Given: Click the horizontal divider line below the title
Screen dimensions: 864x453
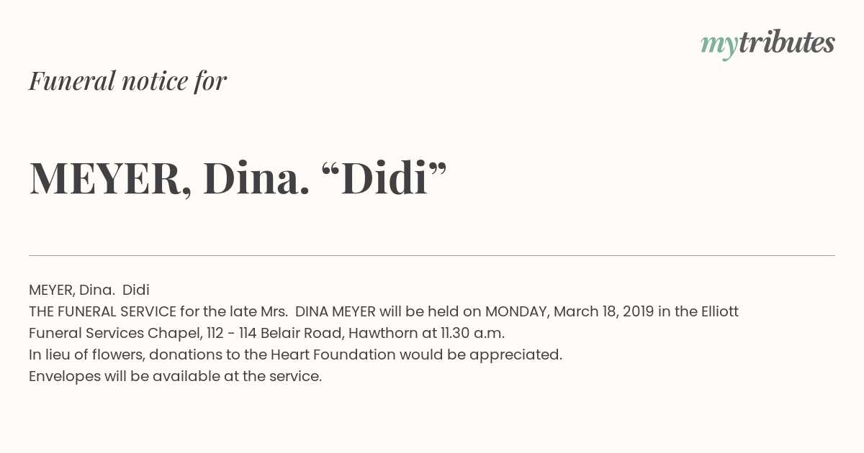Looking at the screenshot, I should (x=432, y=255).
